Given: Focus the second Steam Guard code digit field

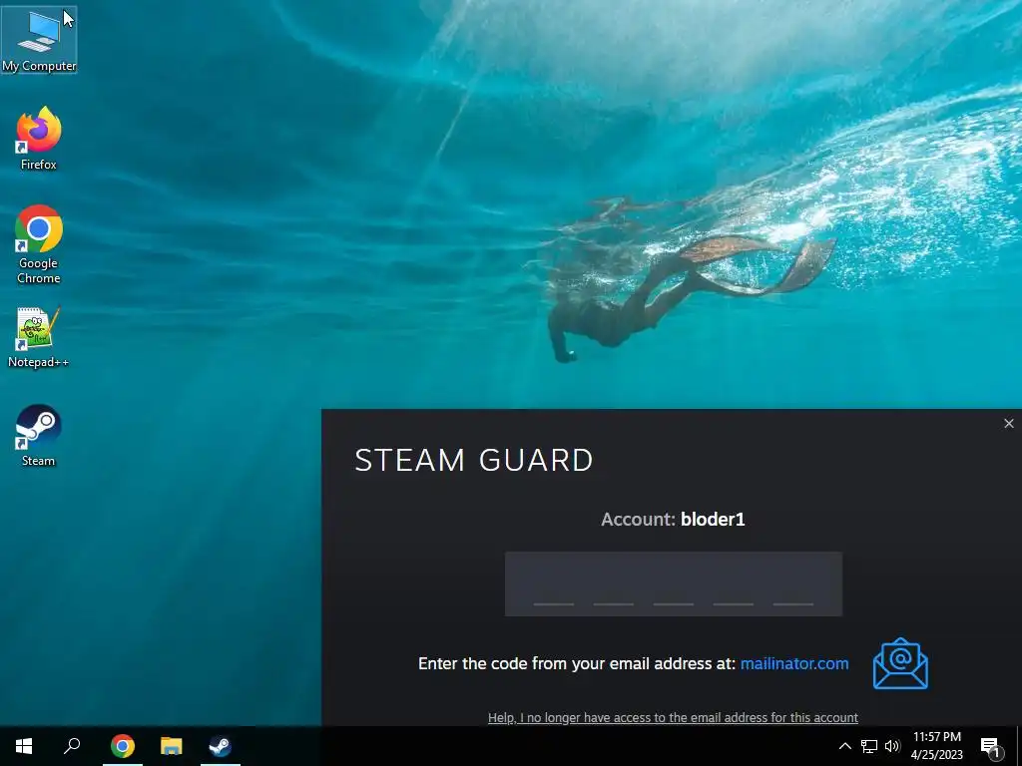Looking at the screenshot, I should tap(614, 584).
